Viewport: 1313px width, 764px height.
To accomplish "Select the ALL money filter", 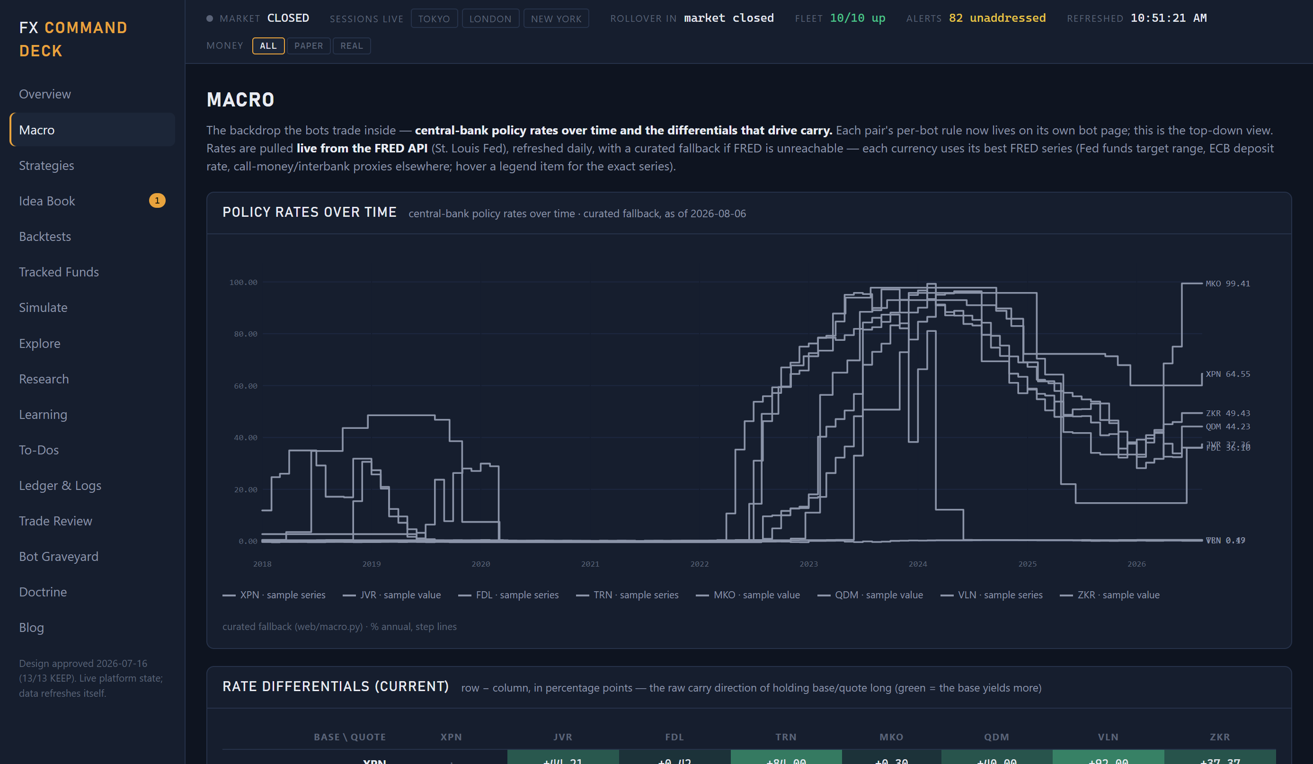I will (x=268, y=46).
